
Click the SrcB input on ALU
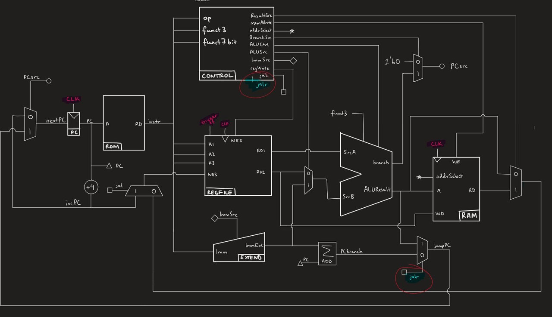349,197
